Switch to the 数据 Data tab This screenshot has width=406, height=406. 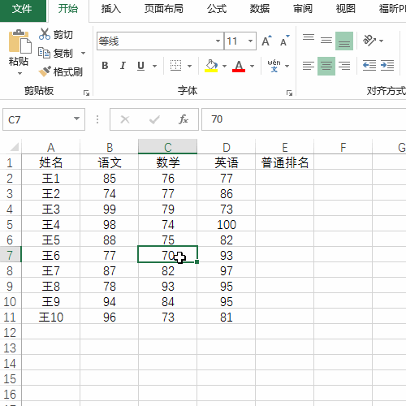click(260, 9)
